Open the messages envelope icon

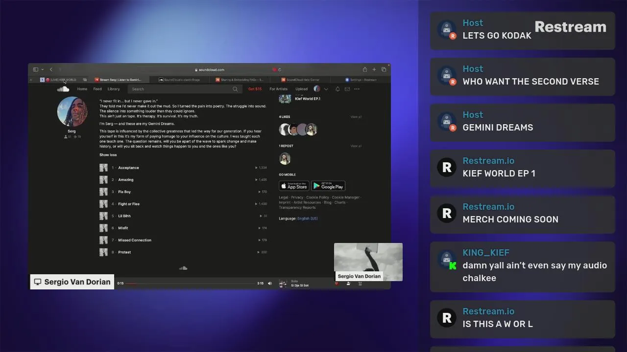pos(347,89)
